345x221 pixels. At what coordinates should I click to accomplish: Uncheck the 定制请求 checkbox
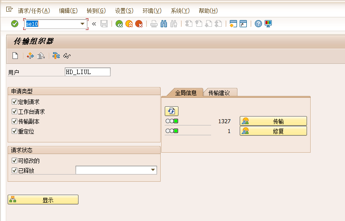click(x=15, y=102)
